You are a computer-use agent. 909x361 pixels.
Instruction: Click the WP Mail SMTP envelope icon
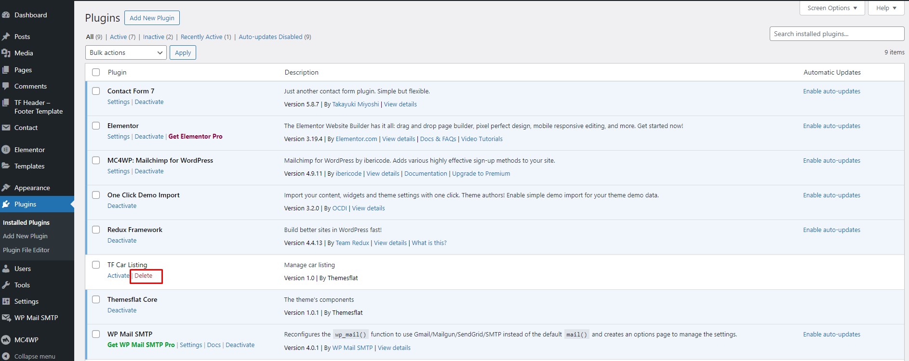6,318
